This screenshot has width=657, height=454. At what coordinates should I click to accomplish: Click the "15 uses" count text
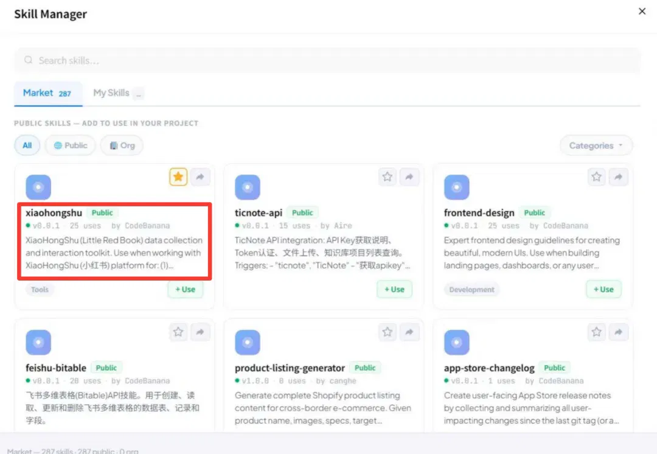294,226
